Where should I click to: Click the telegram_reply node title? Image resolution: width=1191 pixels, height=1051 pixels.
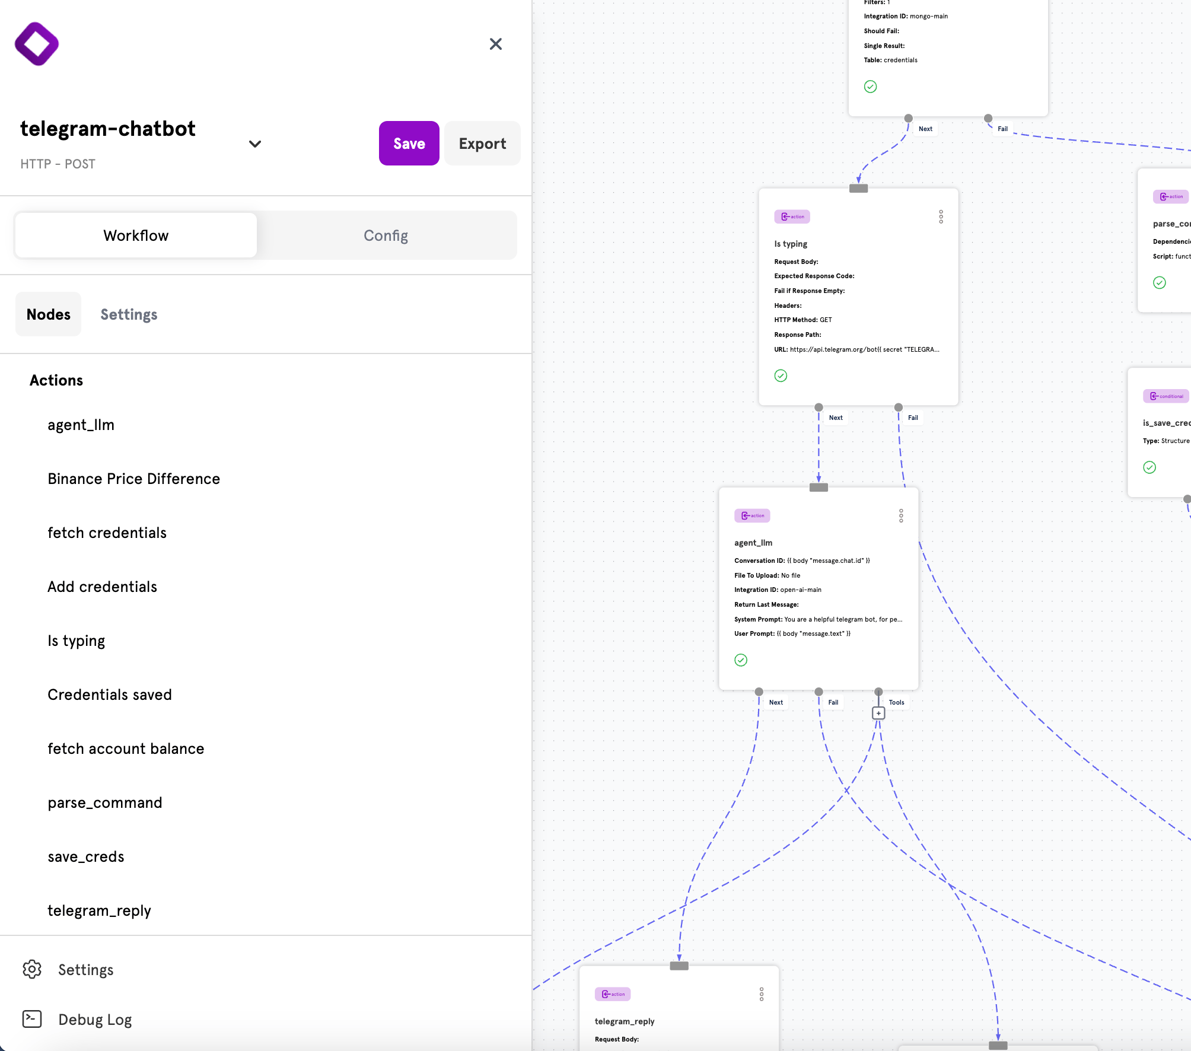[x=625, y=1021]
